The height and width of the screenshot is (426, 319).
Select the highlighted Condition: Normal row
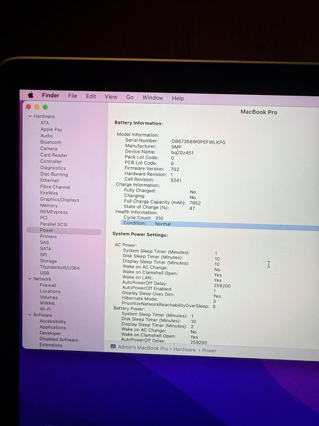[x=220, y=225]
